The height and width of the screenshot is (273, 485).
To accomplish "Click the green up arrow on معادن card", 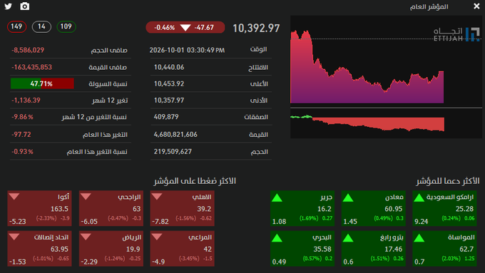I will [348, 197].
